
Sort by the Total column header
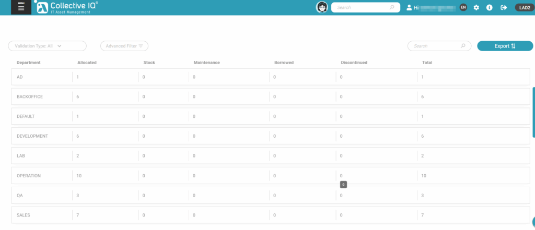[427, 63]
